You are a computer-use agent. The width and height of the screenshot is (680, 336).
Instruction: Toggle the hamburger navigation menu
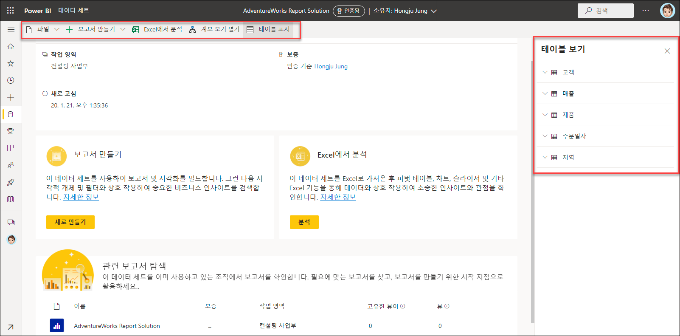(x=11, y=29)
